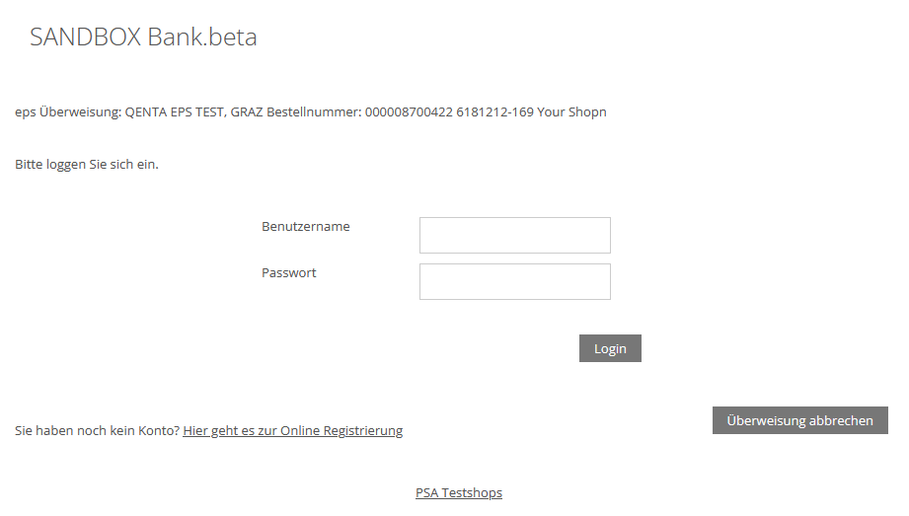Open the Online Registrierung link
The height and width of the screenshot is (516, 909).
click(x=293, y=431)
